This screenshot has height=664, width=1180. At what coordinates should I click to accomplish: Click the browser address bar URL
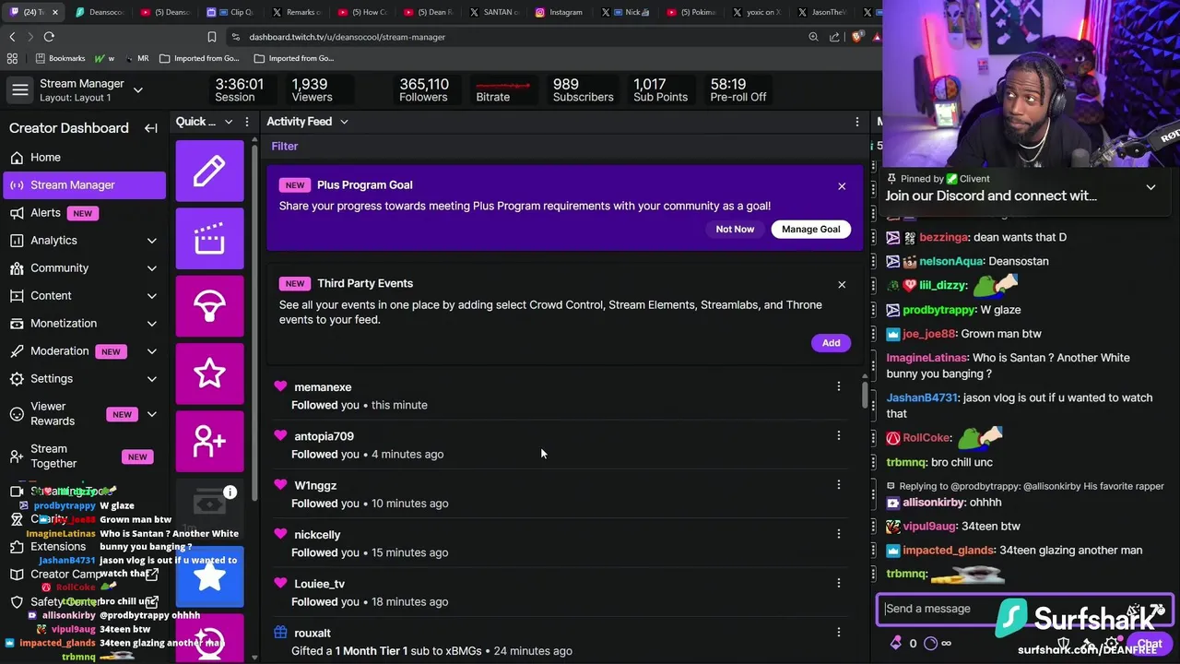(347, 37)
